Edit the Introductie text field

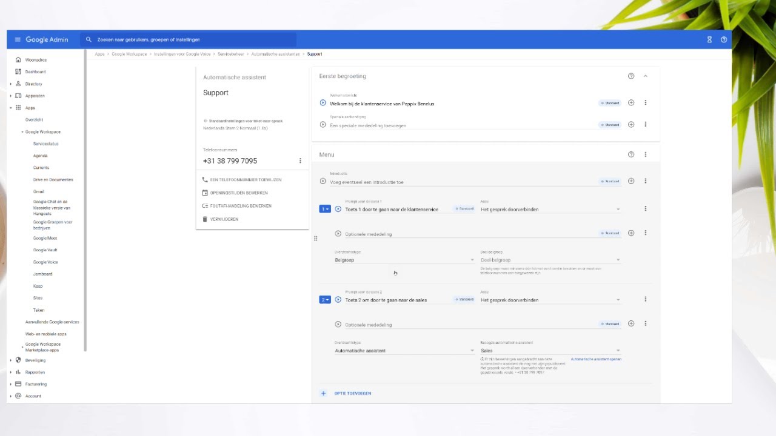pyautogui.click(x=464, y=182)
